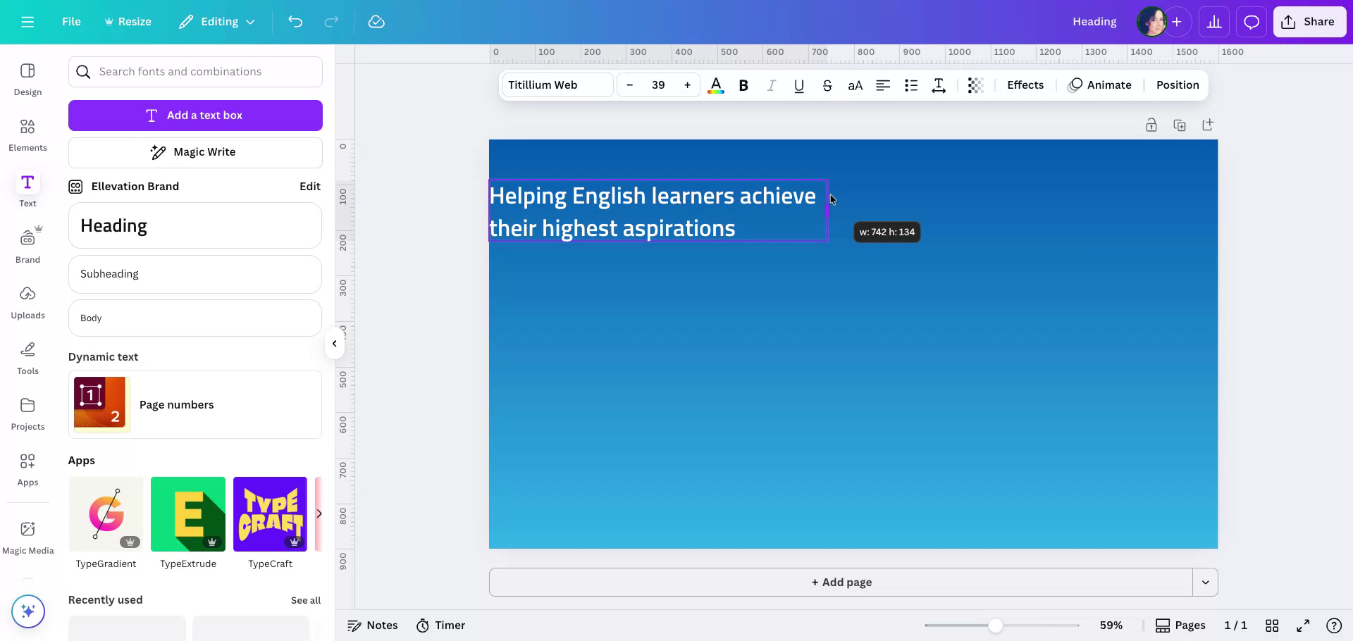Open the Elements panel

click(27, 134)
